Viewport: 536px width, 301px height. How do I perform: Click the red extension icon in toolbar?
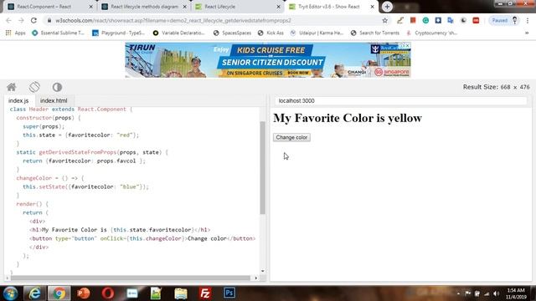click(x=413, y=20)
